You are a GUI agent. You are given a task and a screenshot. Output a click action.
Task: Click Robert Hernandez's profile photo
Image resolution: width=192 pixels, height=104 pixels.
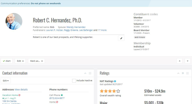[14, 21]
